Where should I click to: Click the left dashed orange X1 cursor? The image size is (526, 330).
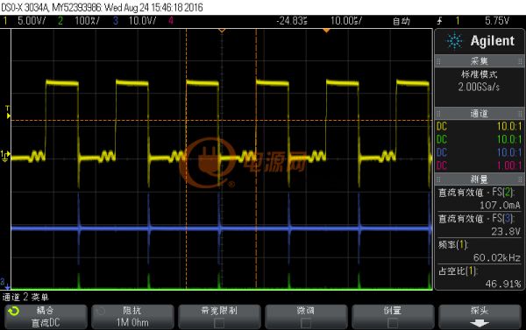(187, 158)
